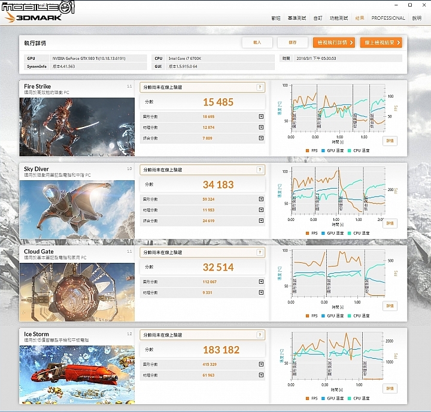Expand Cloud Gate physics score 9 331
431x412 pixels.
point(261,292)
